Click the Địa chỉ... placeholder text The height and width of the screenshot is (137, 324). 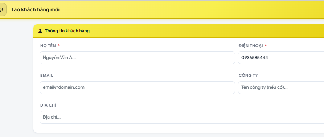coord(52,117)
